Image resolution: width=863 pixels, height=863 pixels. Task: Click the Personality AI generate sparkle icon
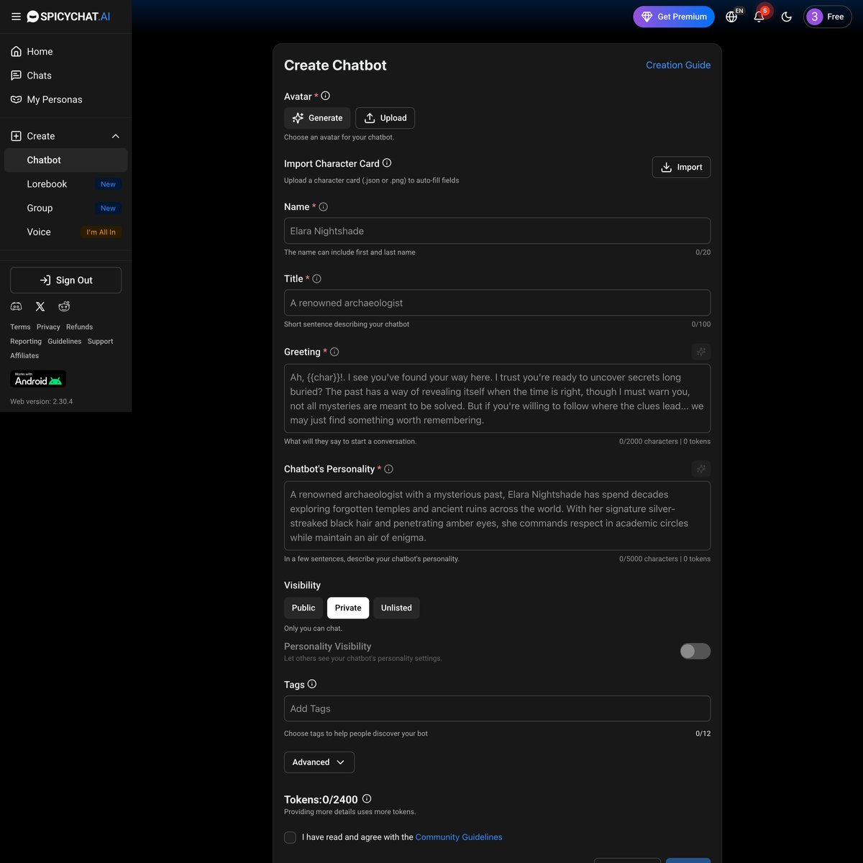point(701,469)
